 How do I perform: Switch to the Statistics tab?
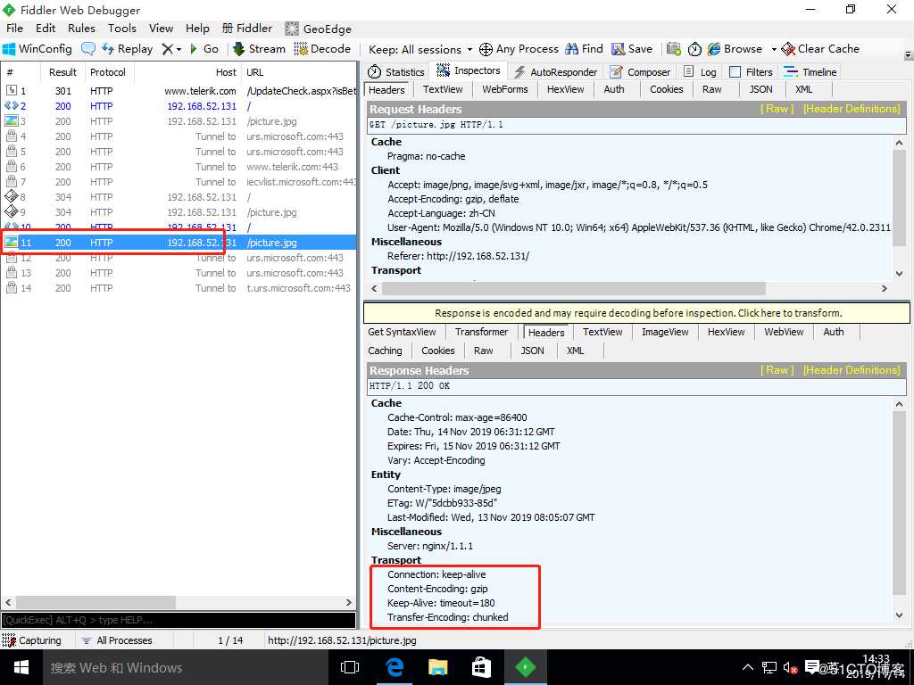click(x=396, y=71)
